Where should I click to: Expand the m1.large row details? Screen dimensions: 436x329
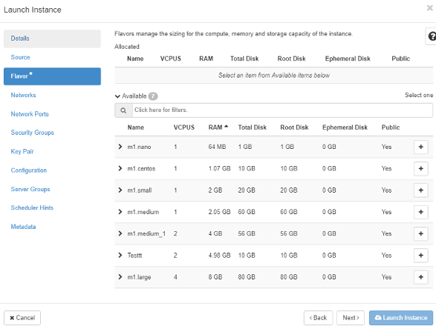pos(120,277)
